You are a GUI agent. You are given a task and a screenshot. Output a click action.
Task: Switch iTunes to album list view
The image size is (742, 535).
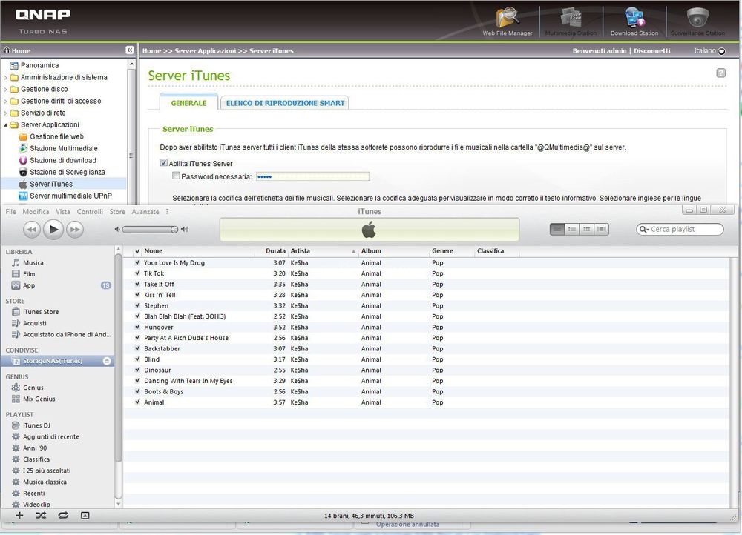coord(572,229)
